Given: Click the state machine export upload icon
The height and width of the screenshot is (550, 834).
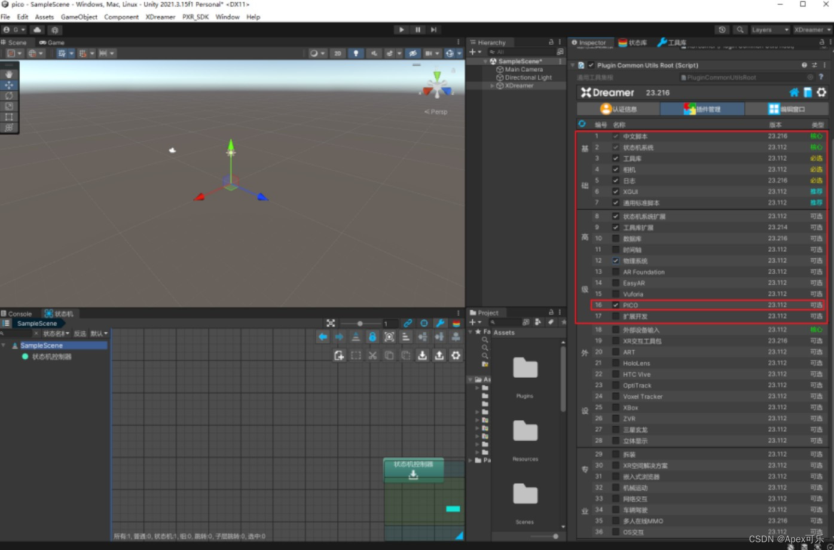Looking at the screenshot, I should 439,355.
